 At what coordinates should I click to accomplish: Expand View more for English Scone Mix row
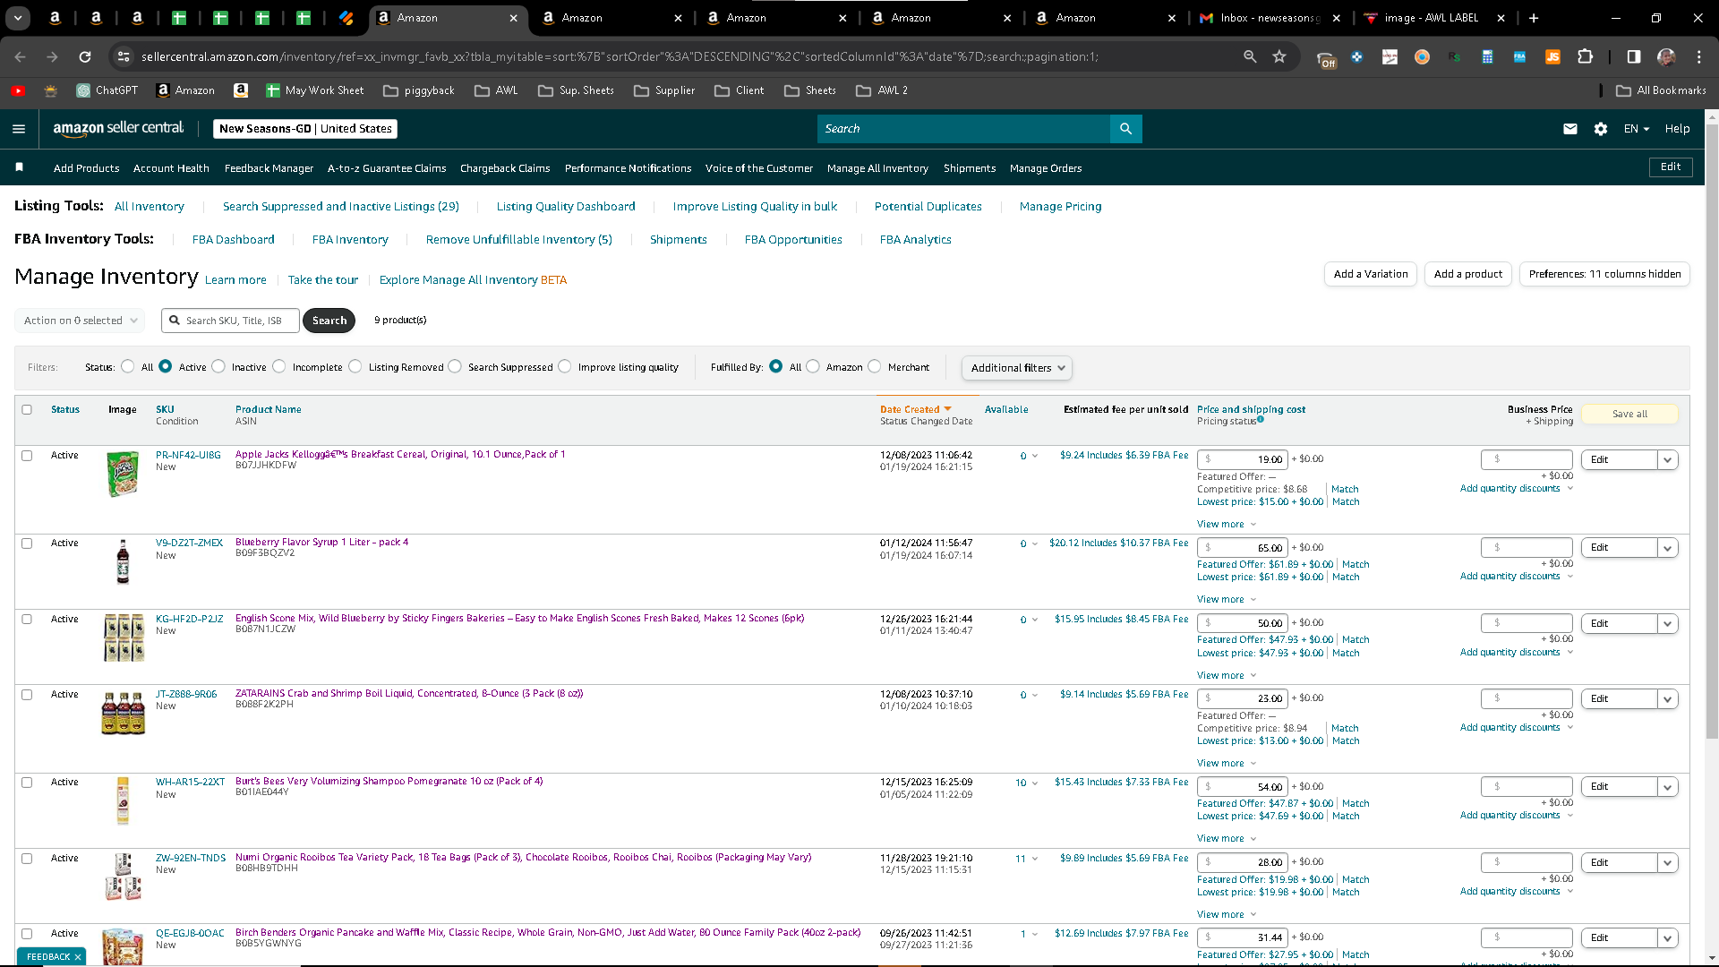pyautogui.click(x=1226, y=675)
